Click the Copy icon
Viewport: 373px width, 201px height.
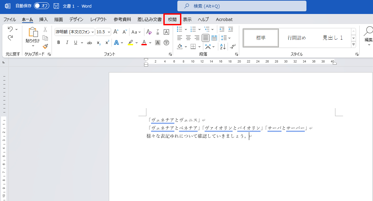point(45,38)
